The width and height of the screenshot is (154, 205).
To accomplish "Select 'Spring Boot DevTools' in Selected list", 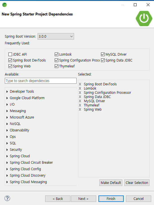I will 100,84.
